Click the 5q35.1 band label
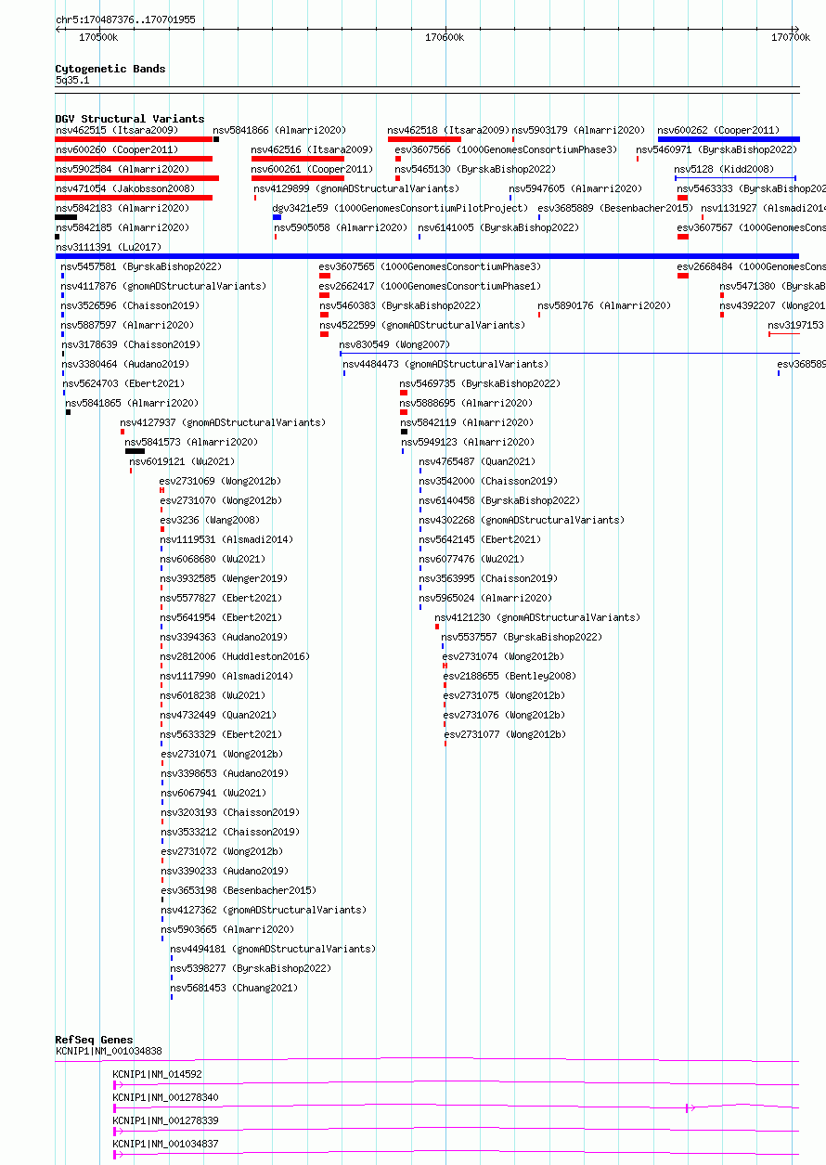The image size is (826, 1165). point(72,81)
